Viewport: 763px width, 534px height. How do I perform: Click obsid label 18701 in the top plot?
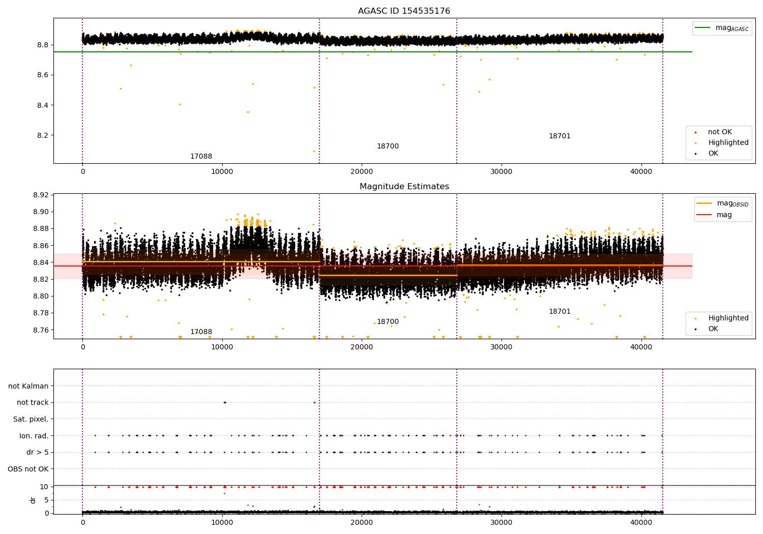tap(560, 136)
